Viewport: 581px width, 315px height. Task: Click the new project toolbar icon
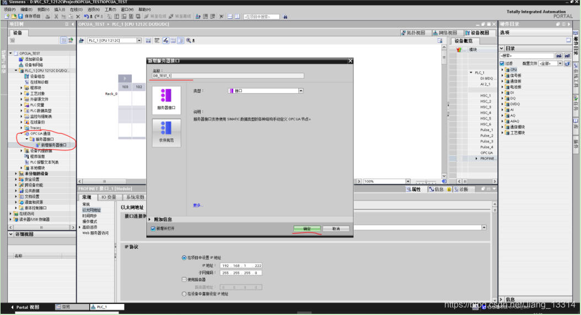pos(7,17)
